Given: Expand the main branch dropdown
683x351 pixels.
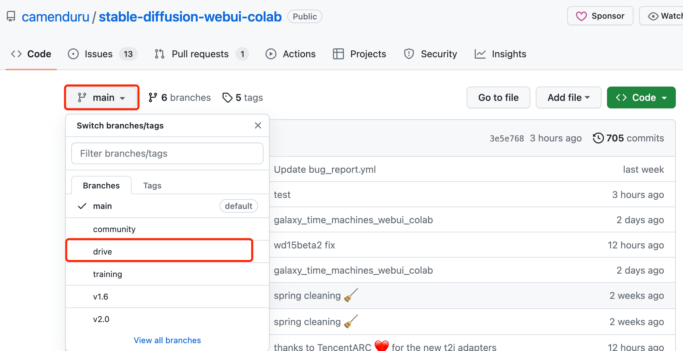Looking at the screenshot, I should tap(102, 97).
